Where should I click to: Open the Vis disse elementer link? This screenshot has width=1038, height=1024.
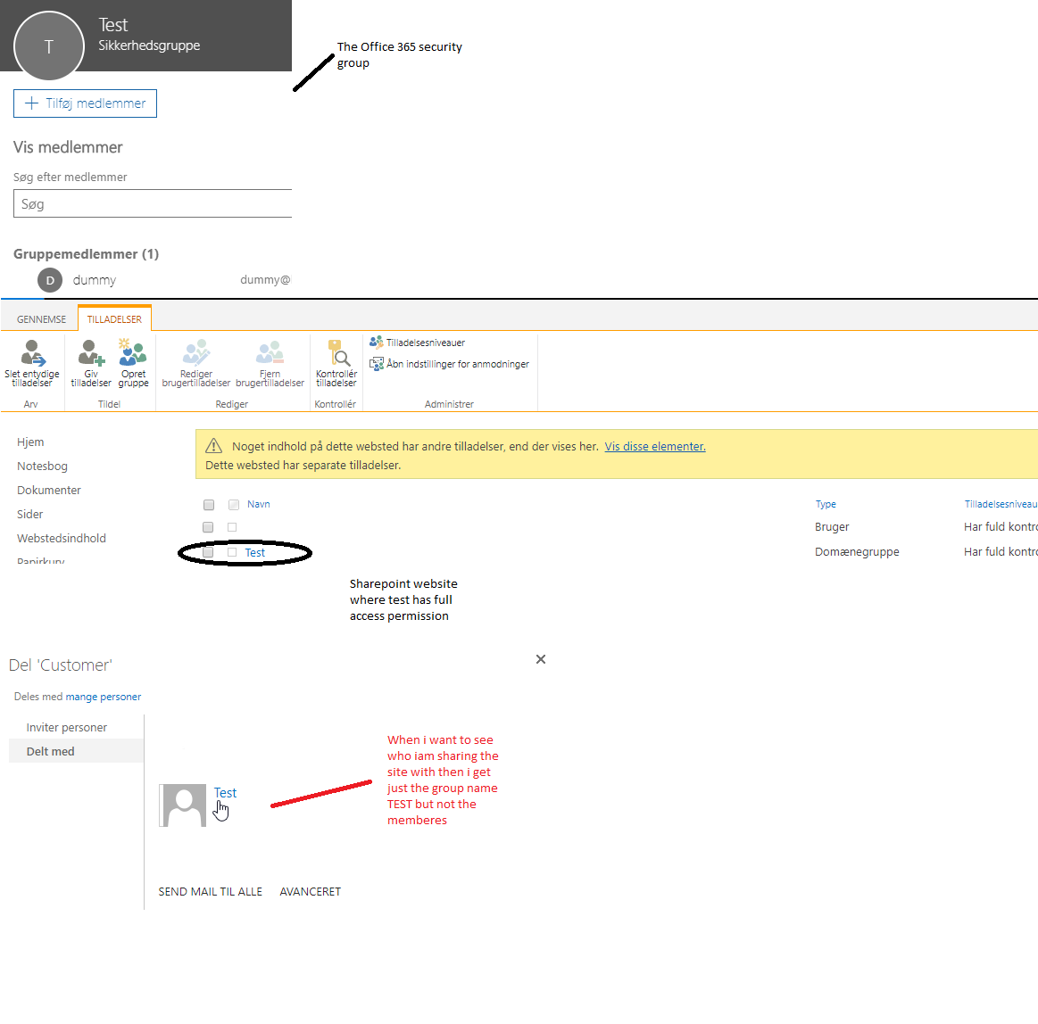(654, 446)
